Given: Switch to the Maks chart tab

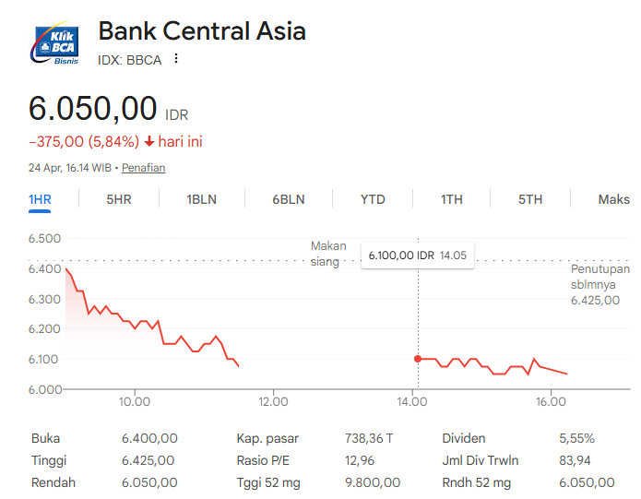Looking at the screenshot, I should [x=613, y=199].
